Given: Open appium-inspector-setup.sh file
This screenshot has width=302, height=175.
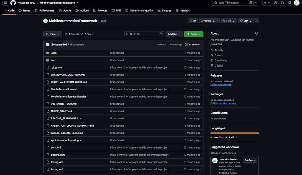Looking at the screenshot, I should pos(66,140).
